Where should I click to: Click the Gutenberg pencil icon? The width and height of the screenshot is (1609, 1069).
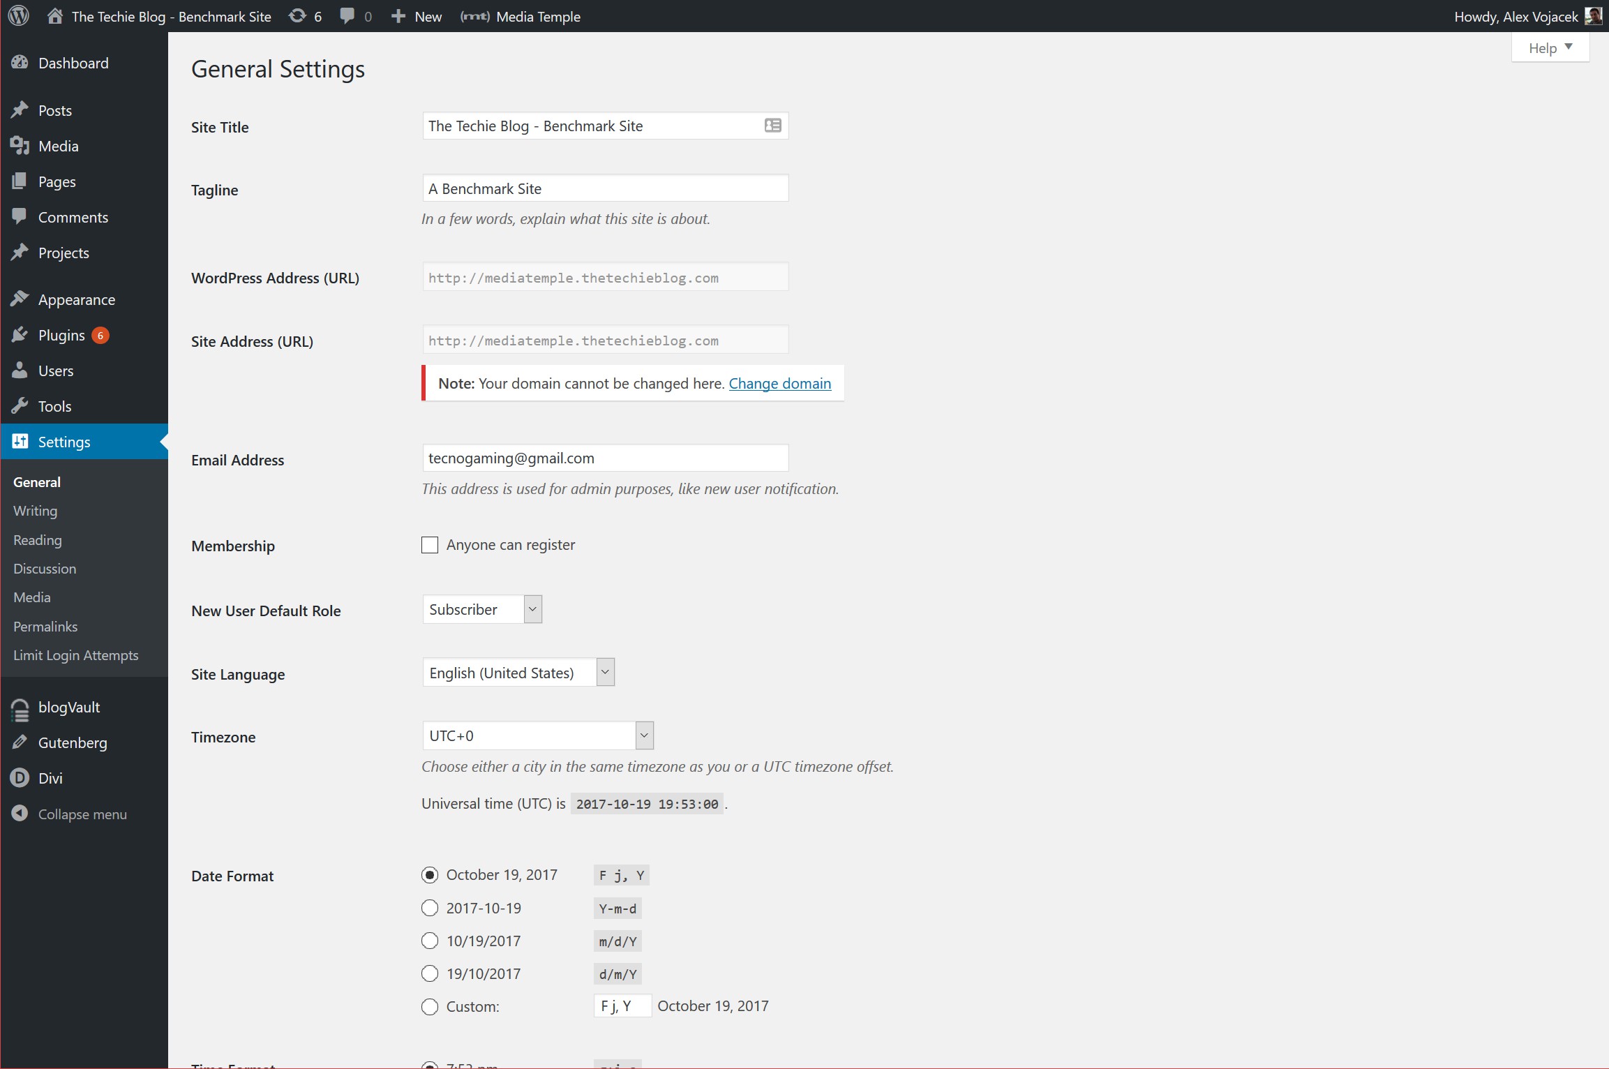pos(20,742)
